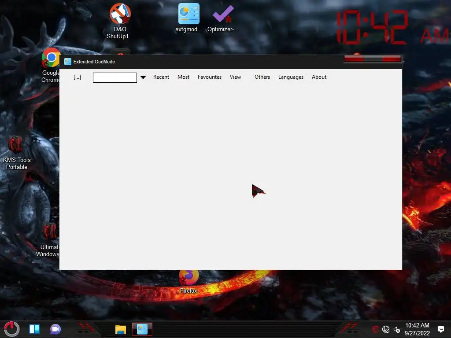This screenshot has height=338, width=451.
Task: Open the Most menu
Action: [183, 77]
